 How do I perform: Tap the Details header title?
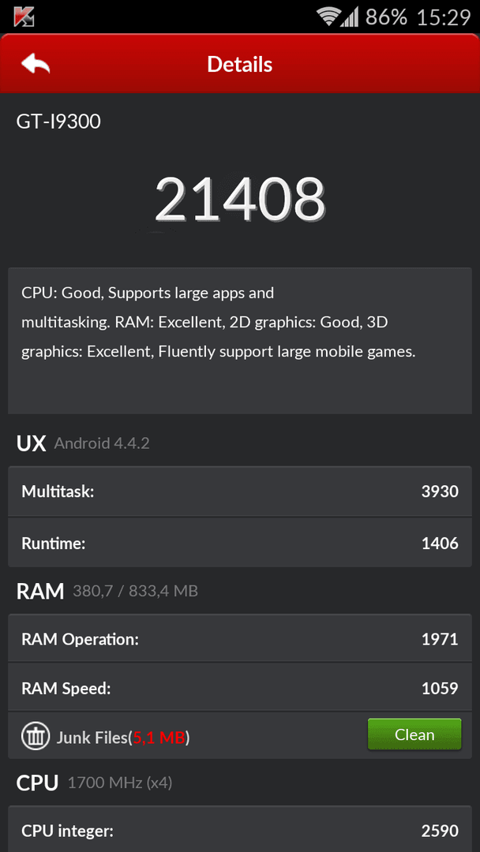click(240, 64)
